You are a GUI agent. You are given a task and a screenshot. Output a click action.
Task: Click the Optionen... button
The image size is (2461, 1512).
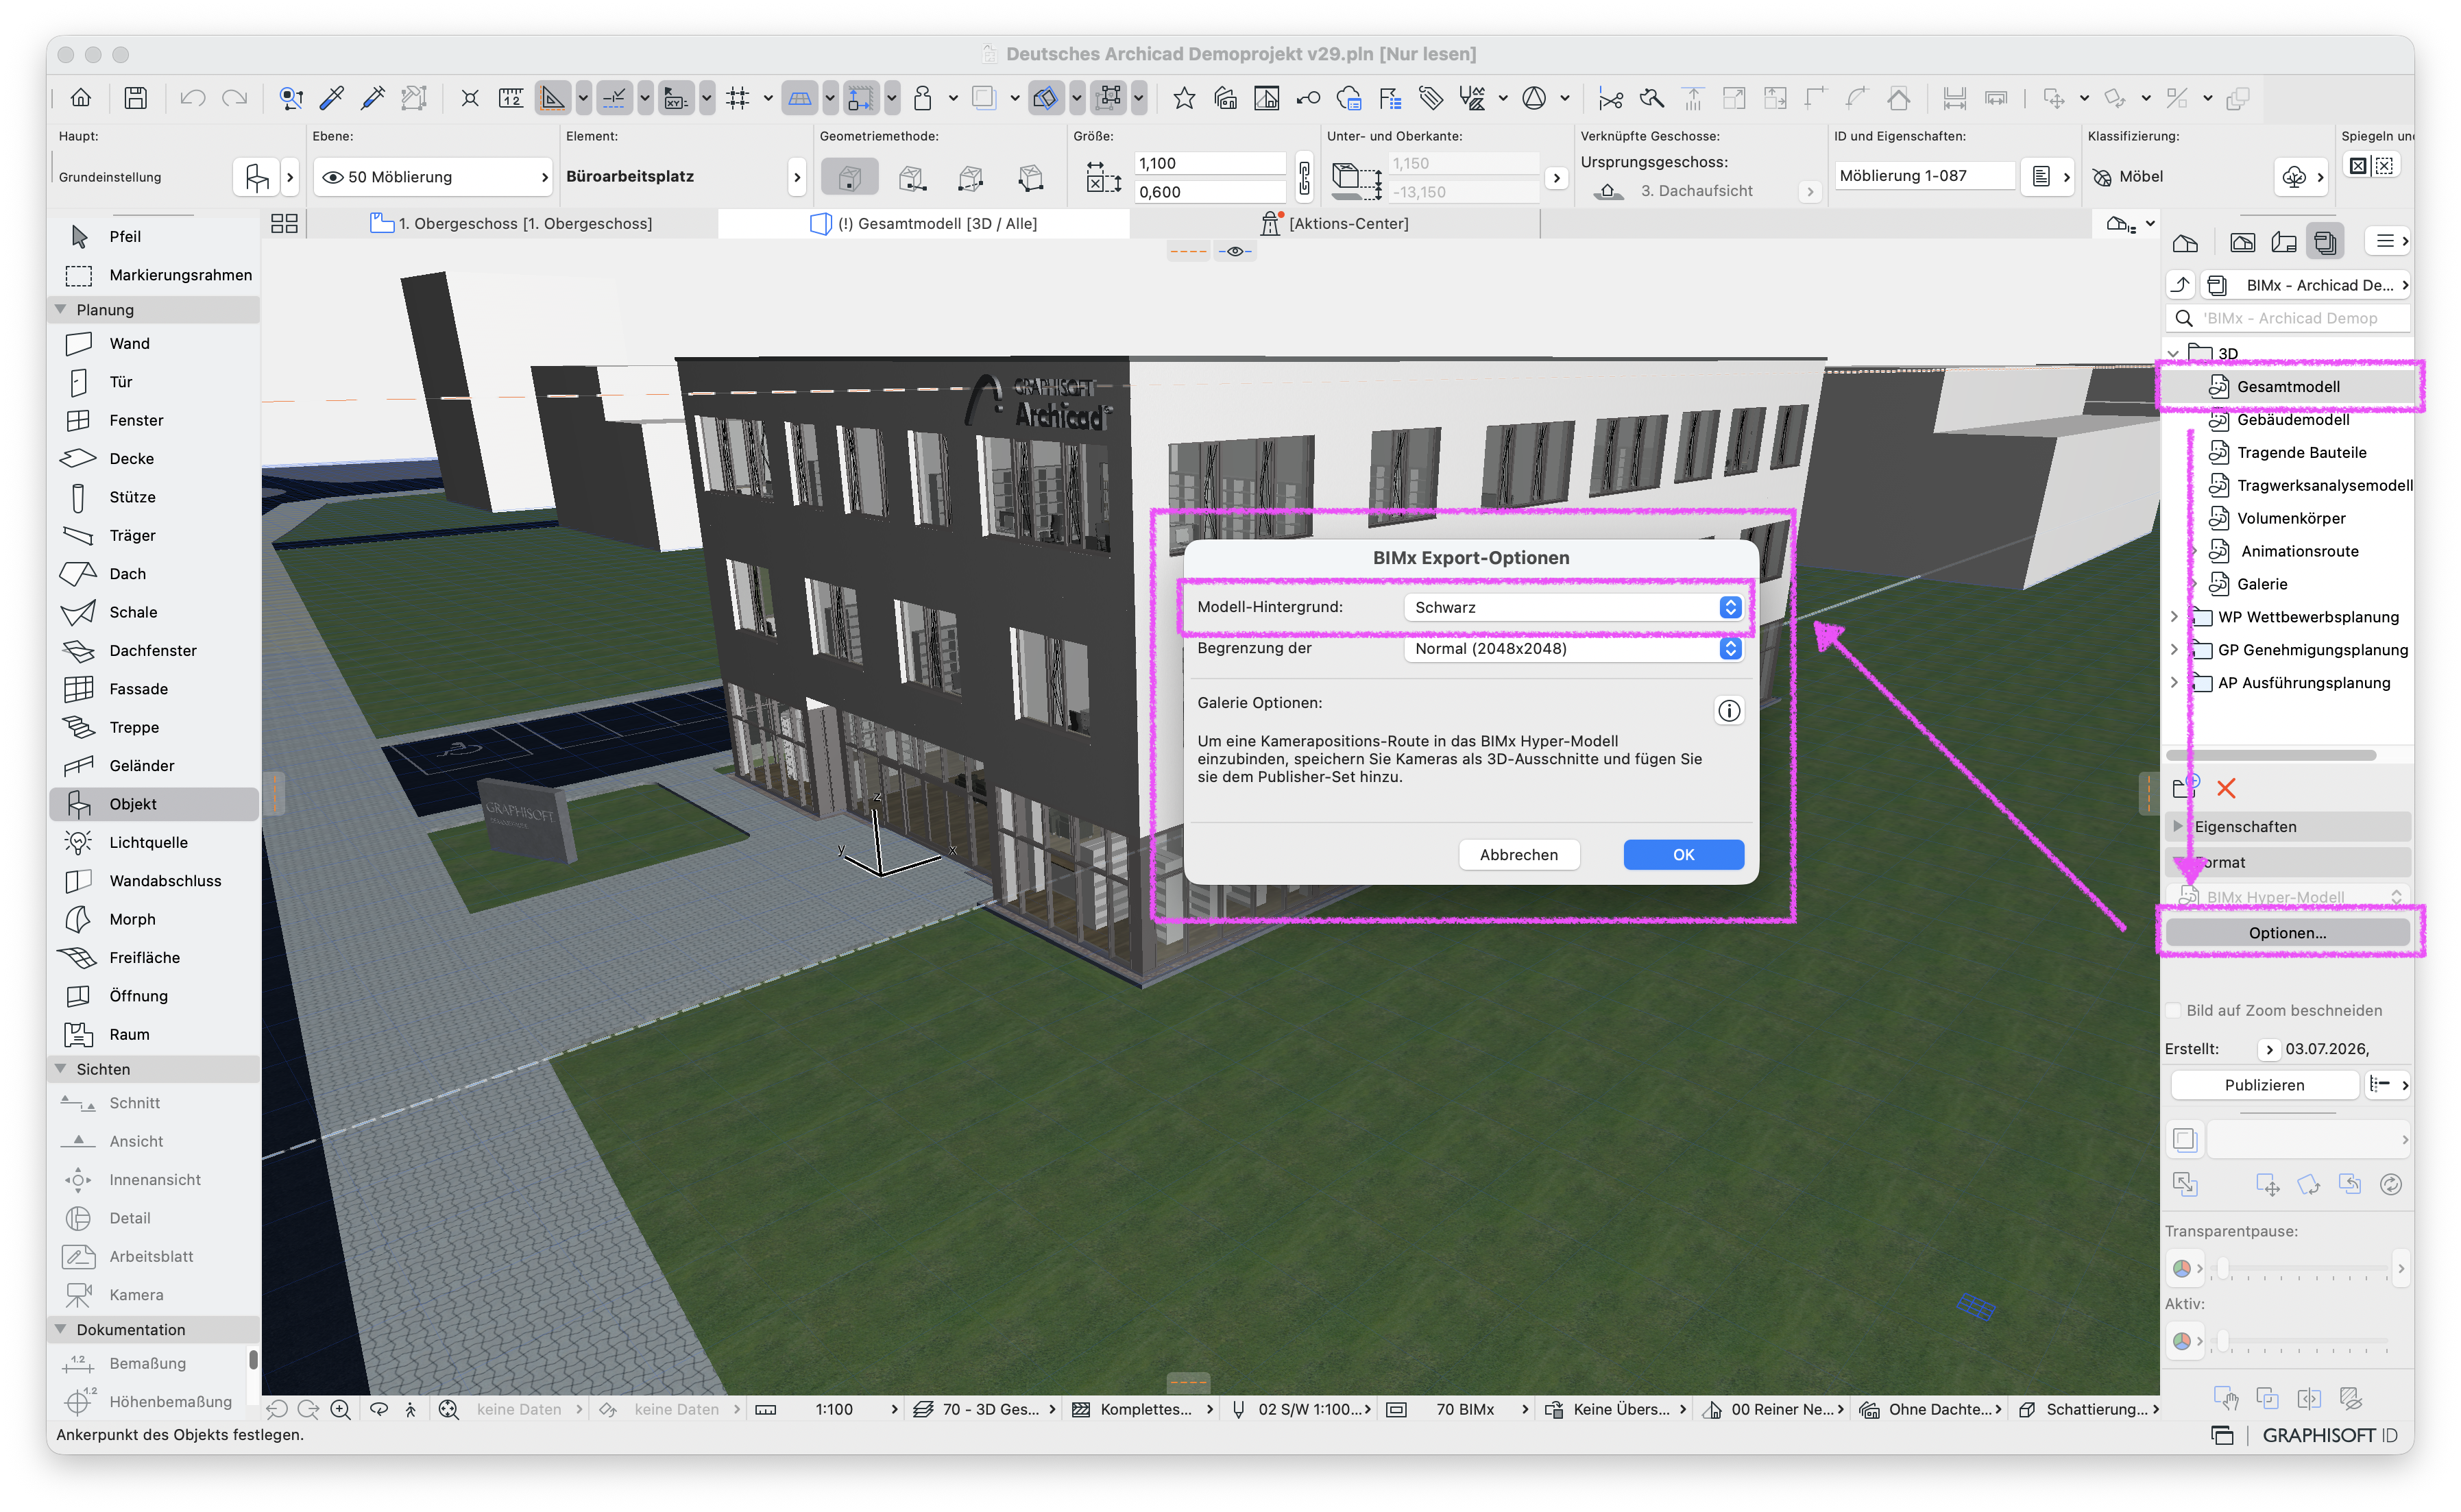point(2287,933)
